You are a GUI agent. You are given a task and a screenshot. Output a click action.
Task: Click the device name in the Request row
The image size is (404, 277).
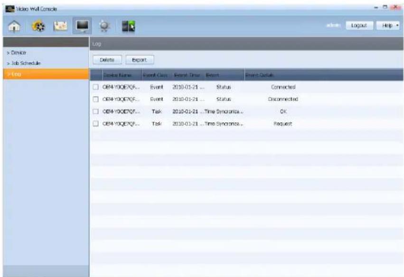point(121,124)
